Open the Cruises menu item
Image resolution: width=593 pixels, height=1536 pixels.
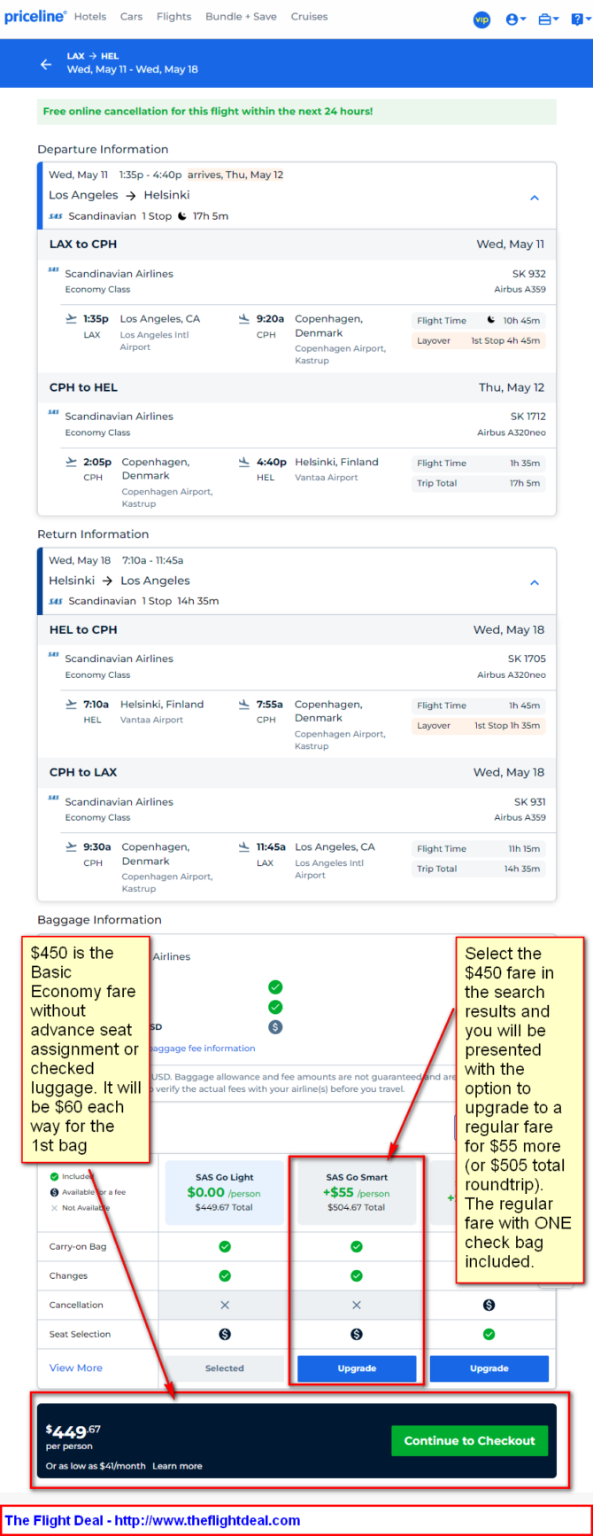(x=309, y=17)
